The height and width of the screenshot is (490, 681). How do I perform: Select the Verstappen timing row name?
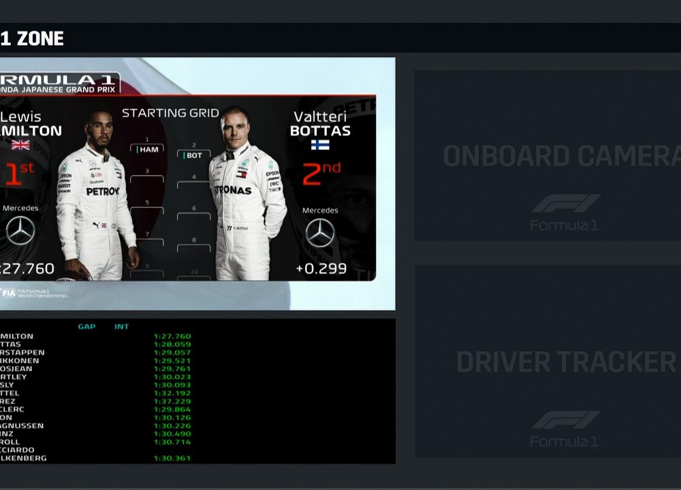tap(22, 353)
